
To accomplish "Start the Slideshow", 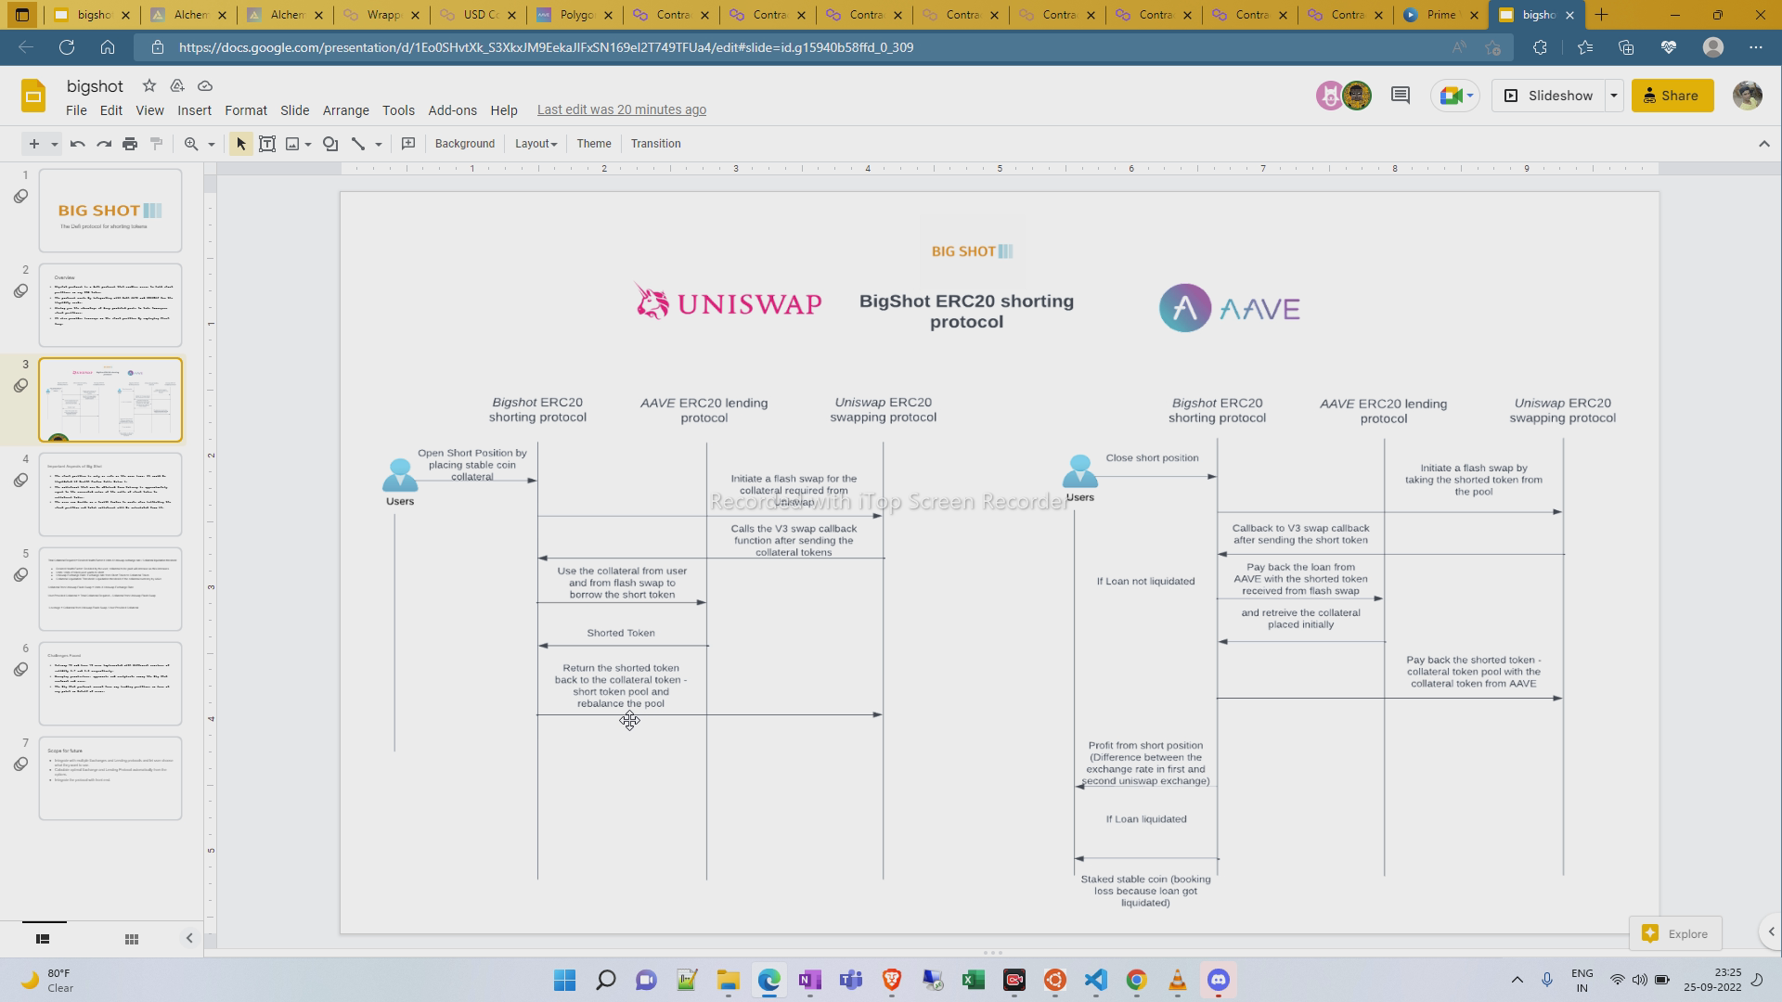I will 1548,96.
